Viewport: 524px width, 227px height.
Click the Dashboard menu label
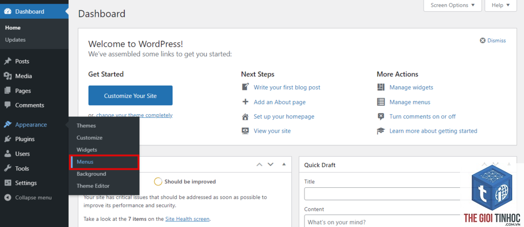pos(29,11)
